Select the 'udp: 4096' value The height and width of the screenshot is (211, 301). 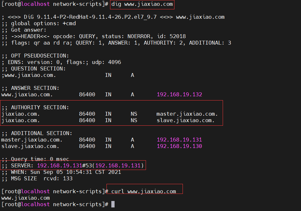coord(106,62)
